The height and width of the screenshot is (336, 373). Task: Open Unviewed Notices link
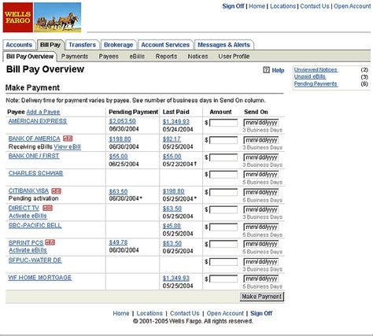[x=316, y=70]
